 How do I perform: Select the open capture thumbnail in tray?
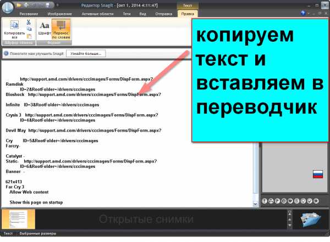click(x=18, y=219)
